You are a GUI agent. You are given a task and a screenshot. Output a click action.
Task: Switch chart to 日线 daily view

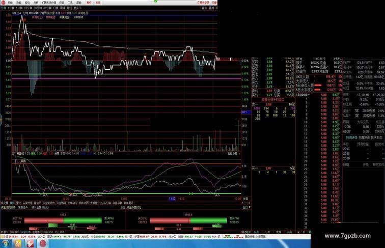(x=56, y=8)
